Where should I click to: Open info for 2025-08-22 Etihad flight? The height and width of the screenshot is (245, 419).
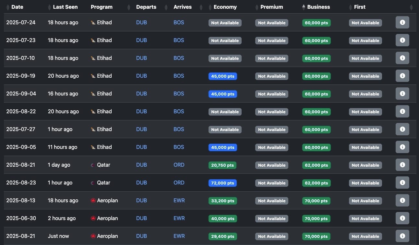click(x=402, y=112)
